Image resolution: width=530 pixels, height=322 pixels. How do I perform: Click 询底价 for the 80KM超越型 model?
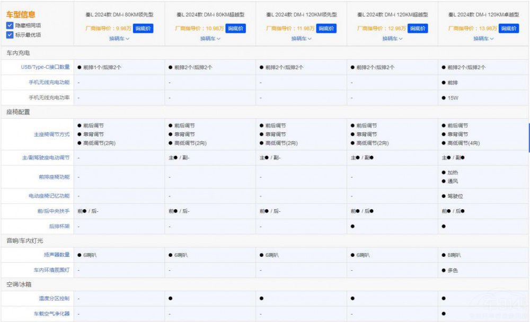[236, 29]
